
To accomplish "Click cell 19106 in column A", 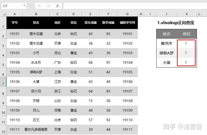I will point(15,82).
